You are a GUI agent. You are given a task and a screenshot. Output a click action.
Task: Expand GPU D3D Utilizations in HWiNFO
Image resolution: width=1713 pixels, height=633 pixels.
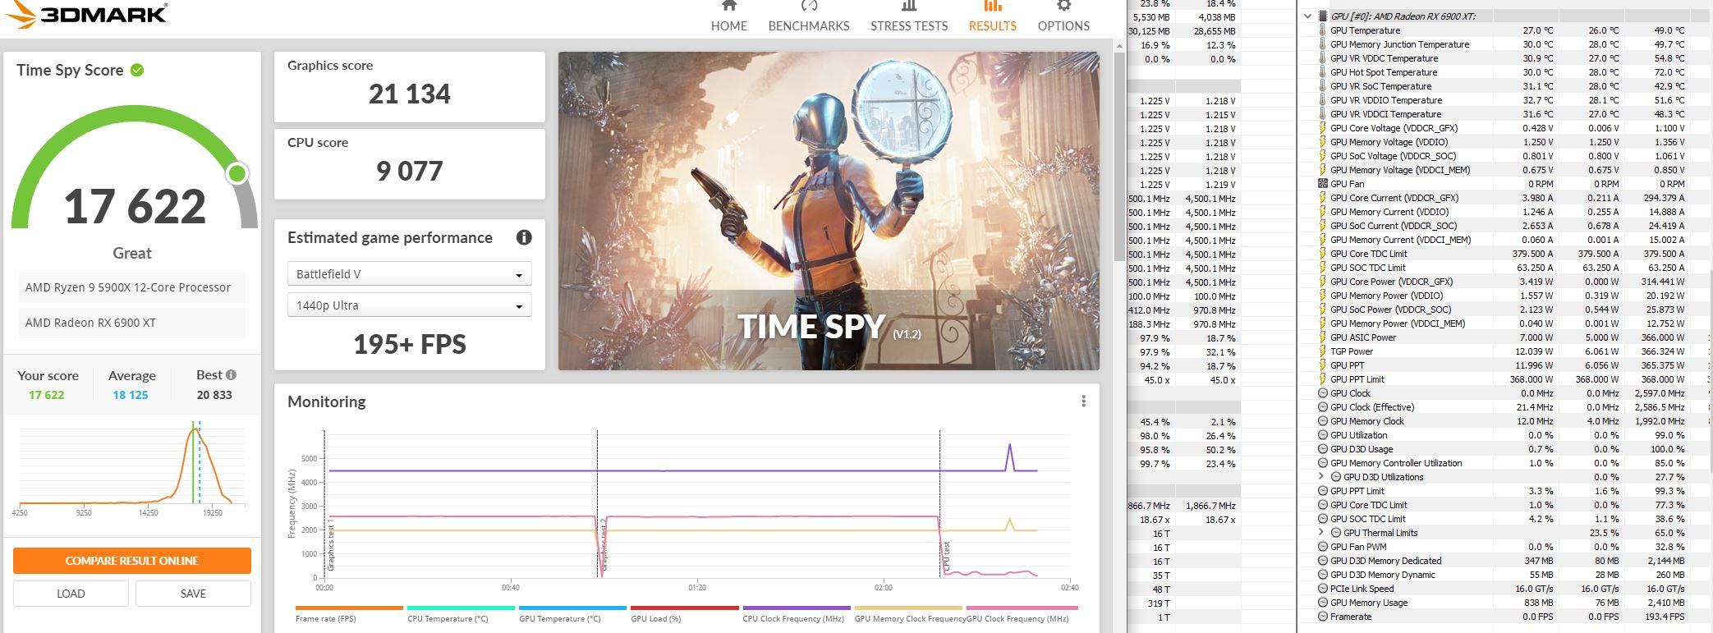(1320, 476)
